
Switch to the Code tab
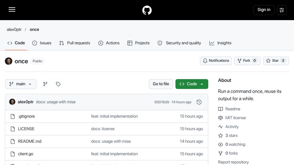[16, 43]
